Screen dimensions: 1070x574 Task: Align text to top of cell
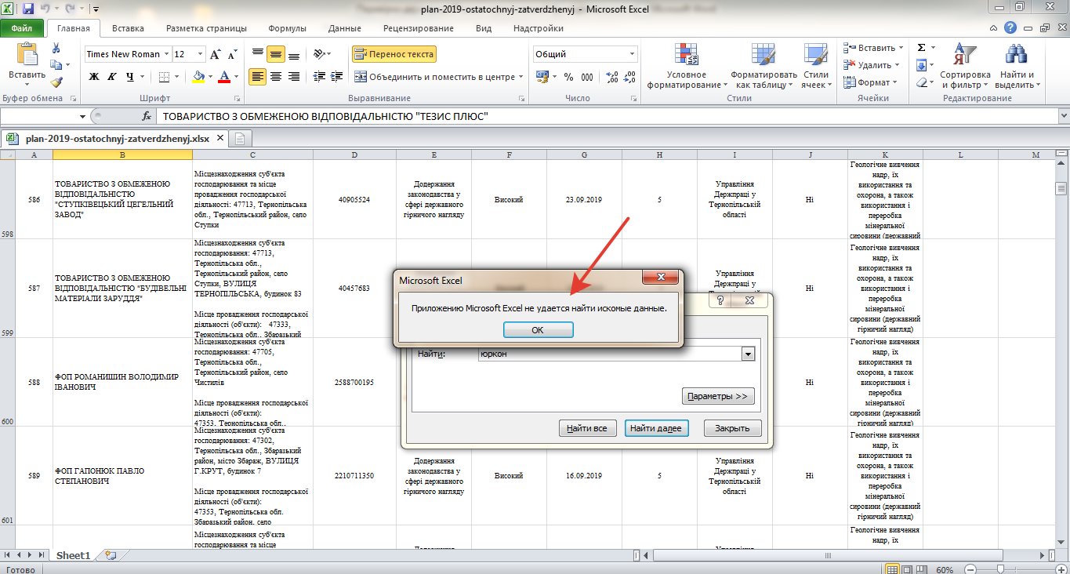click(x=258, y=54)
